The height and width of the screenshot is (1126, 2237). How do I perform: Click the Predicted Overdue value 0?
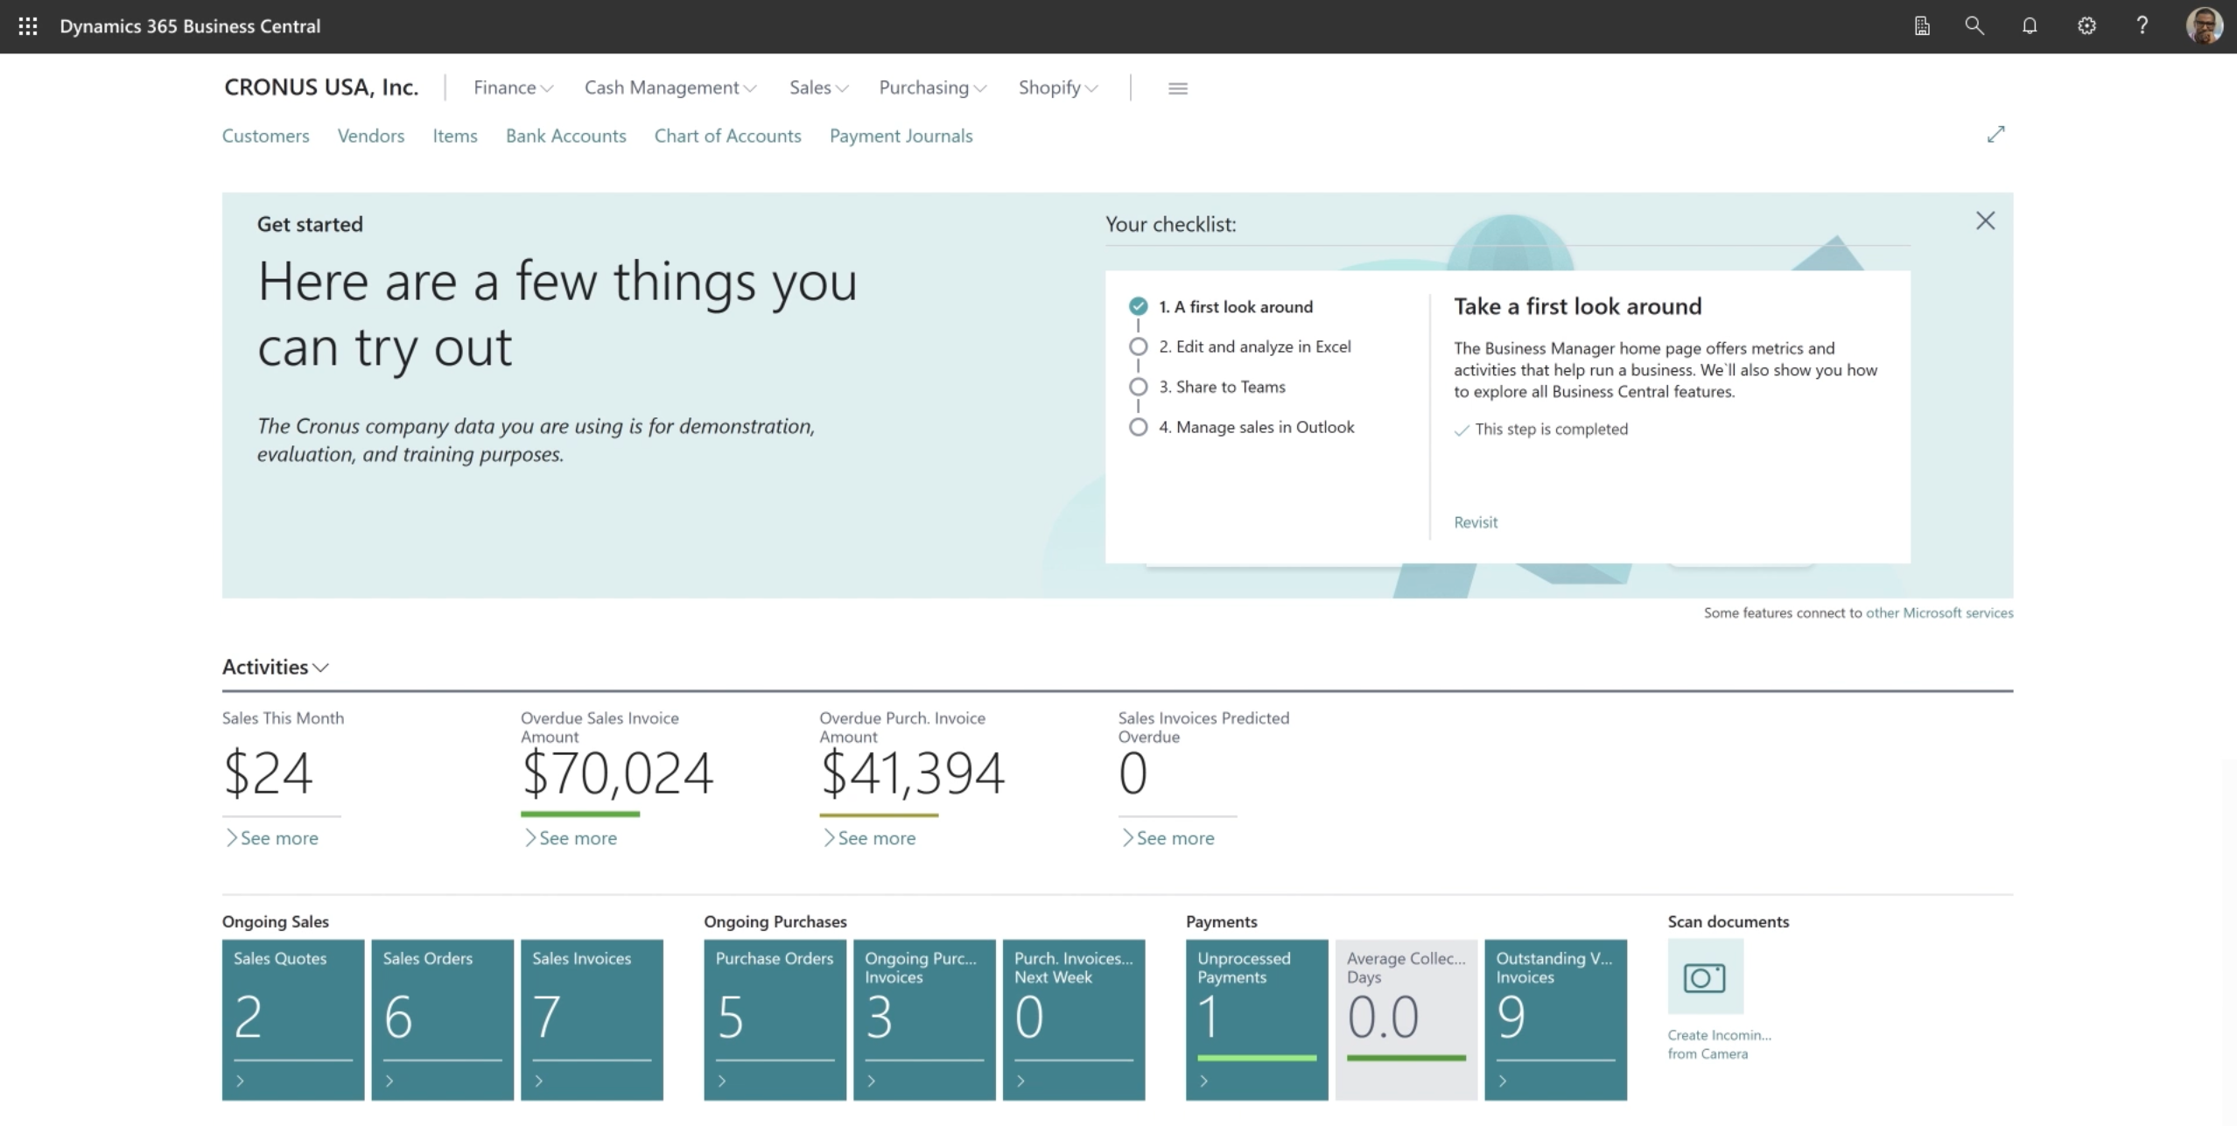1133,773
